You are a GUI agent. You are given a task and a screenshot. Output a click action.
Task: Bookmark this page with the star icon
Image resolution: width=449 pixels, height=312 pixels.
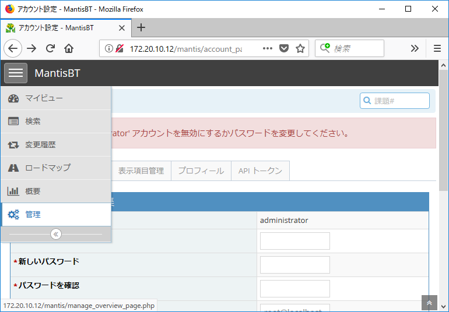tap(300, 48)
